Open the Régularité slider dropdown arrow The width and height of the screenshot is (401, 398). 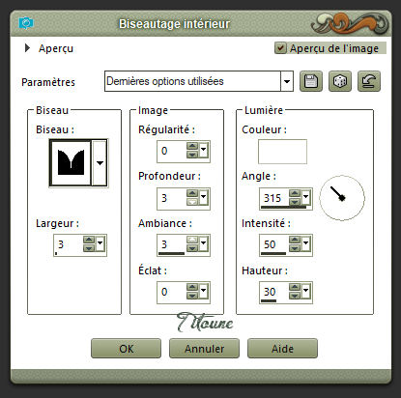[x=204, y=150]
